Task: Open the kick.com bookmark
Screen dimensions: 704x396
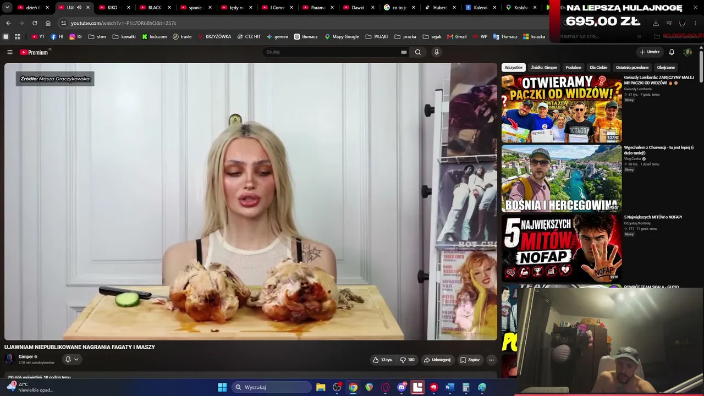Action: pyautogui.click(x=154, y=37)
